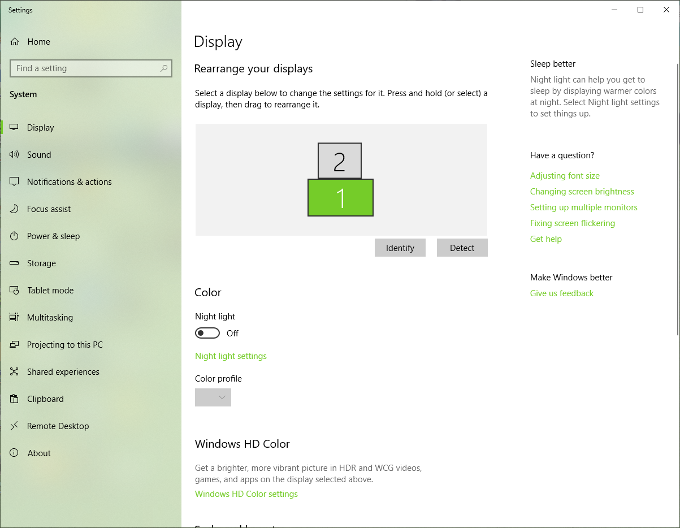680x528 pixels.
Task: Click the Projecting to this PC icon
Action: [x=15, y=345]
